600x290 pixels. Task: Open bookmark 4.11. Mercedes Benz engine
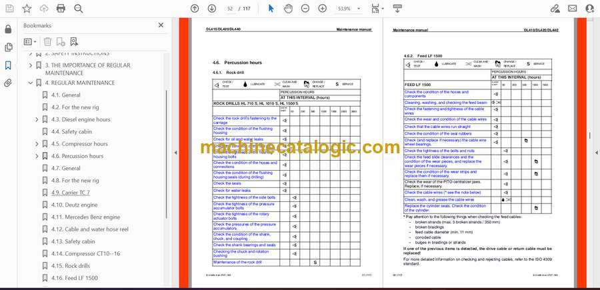point(86,217)
